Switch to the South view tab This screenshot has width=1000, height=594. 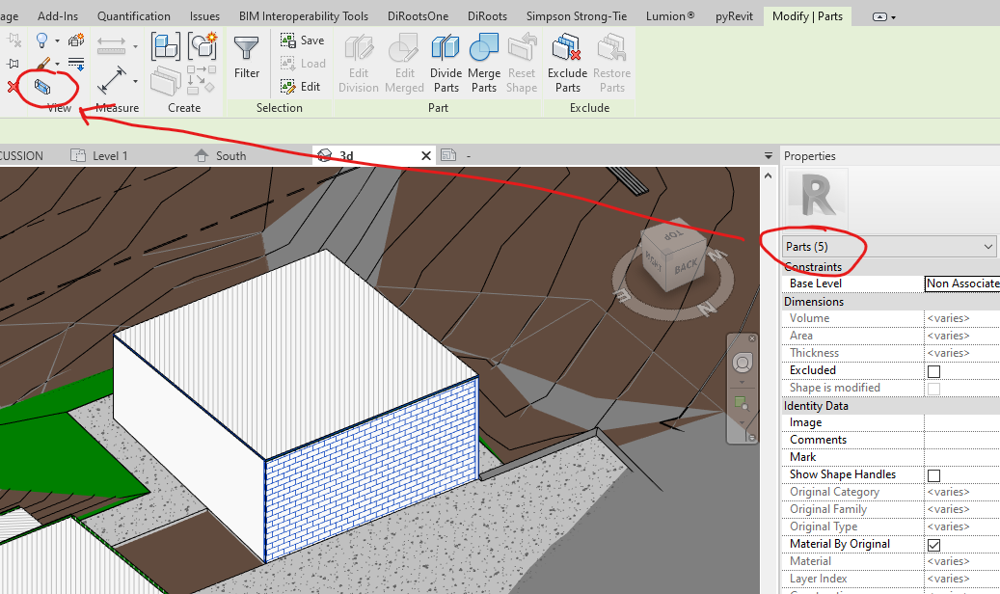(x=221, y=155)
